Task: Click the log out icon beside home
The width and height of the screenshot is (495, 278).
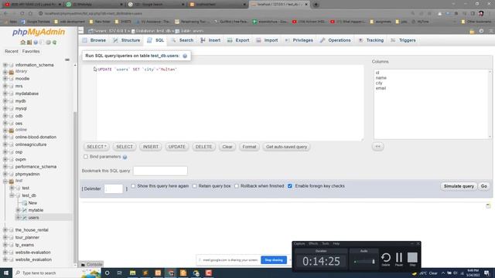Action: [29, 42]
